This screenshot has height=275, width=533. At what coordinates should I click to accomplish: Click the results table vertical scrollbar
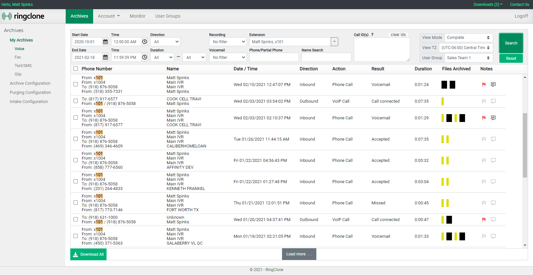(x=525, y=145)
